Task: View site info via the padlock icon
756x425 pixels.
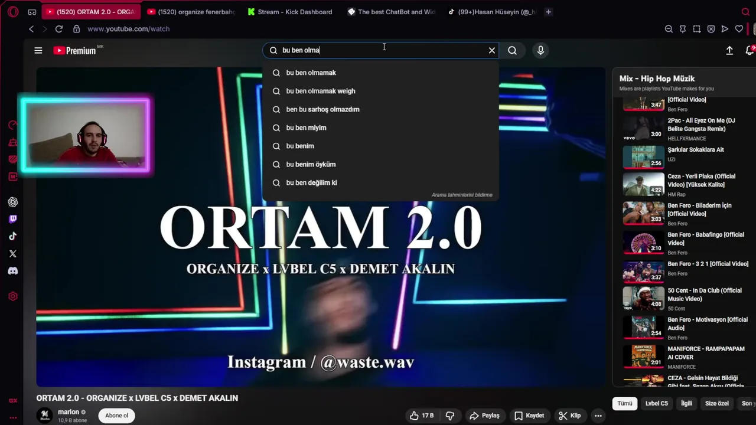Action: [x=76, y=29]
